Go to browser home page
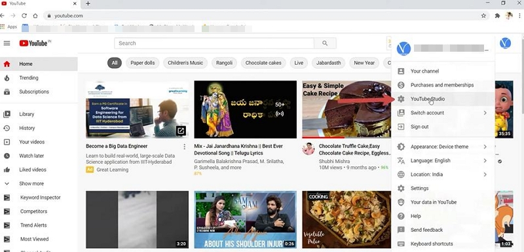524x252 pixels. click(35, 16)
